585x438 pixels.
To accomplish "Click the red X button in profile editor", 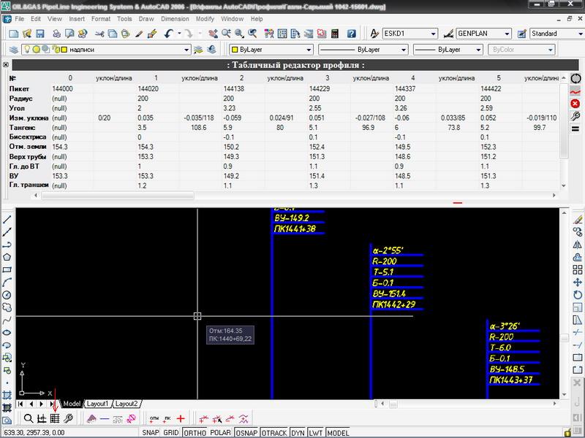I will tap(575, 104).
